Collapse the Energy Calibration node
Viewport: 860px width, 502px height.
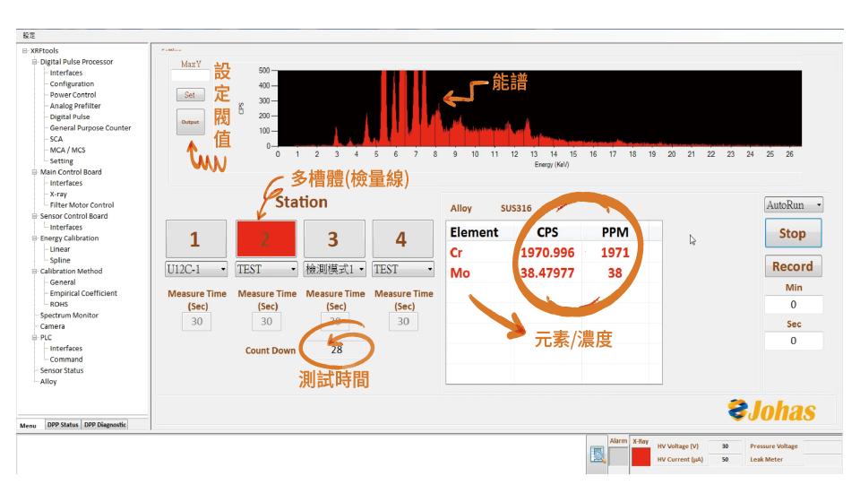coord(35,238)
